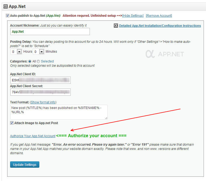Toggle Auto-publish to App.Net checkbox
206x181 pixels.
(7, 15)
